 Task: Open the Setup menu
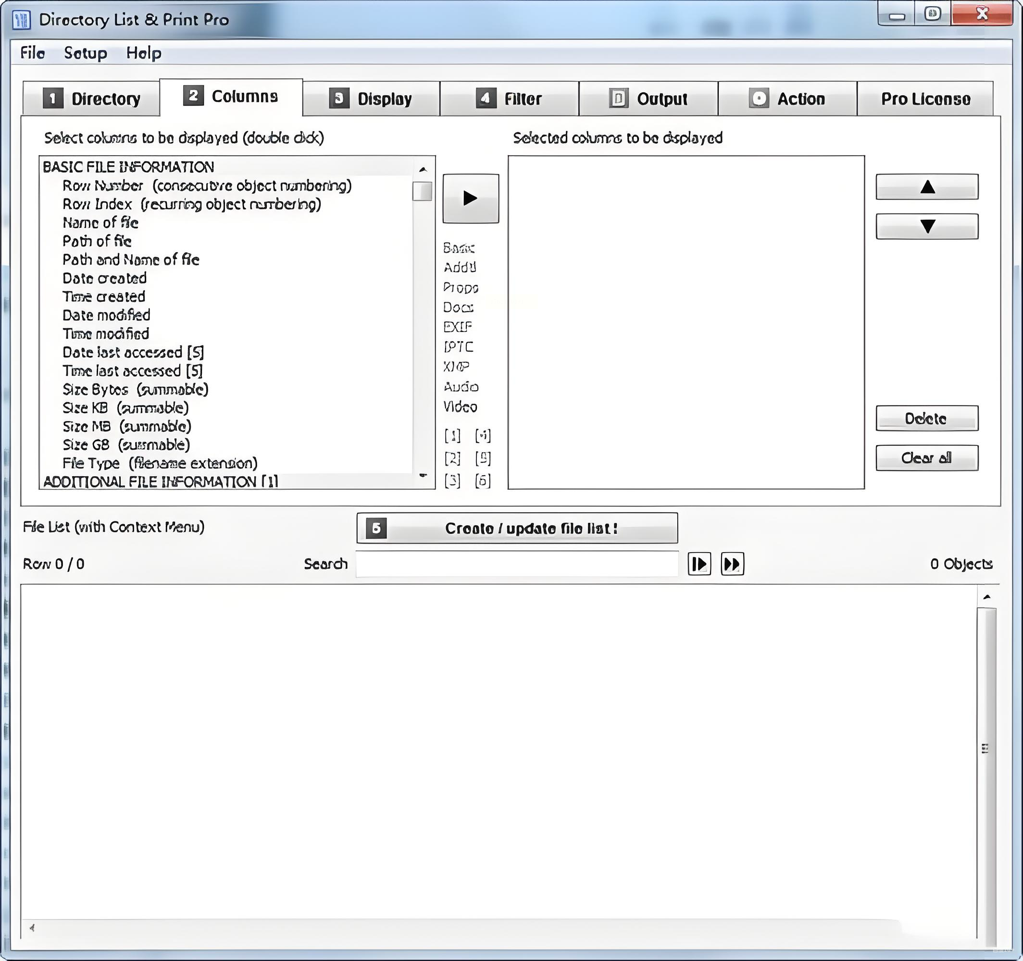tap(86, 53)
